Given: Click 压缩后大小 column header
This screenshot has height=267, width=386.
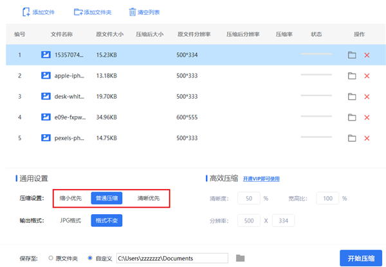Looking at the screenshot, I should click(150, 34).
